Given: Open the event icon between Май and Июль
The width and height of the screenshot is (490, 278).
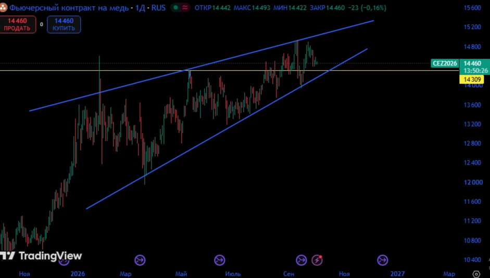Looking at the screenshot, I should click(x=219, y=260).
